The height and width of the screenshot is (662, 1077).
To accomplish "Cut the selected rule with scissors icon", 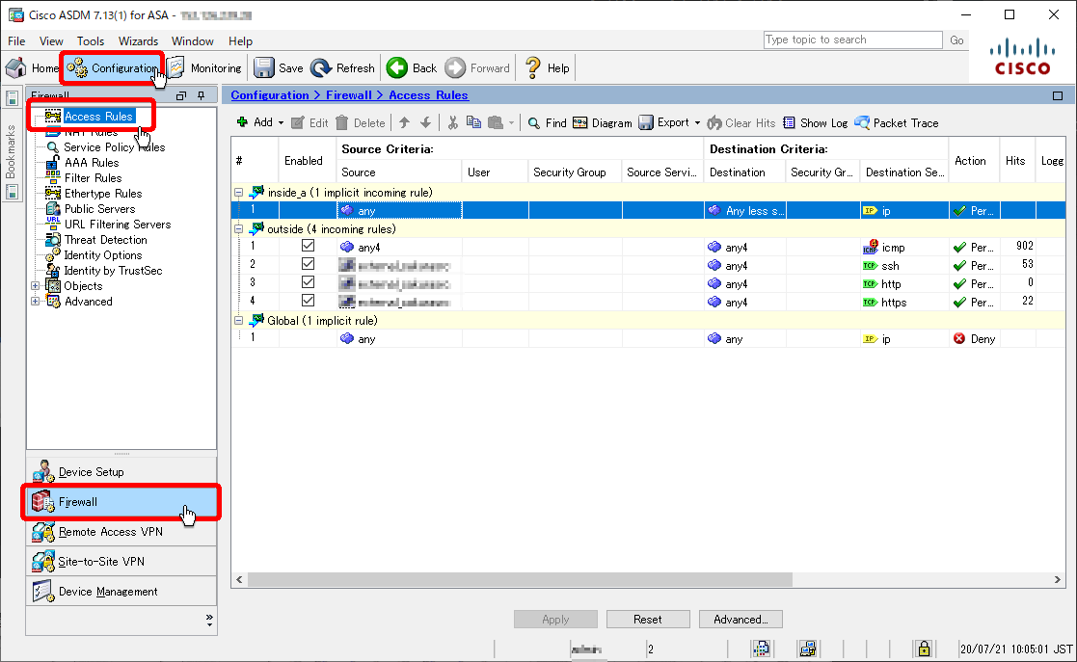I will pyautogui.click(x=452, y=123).
